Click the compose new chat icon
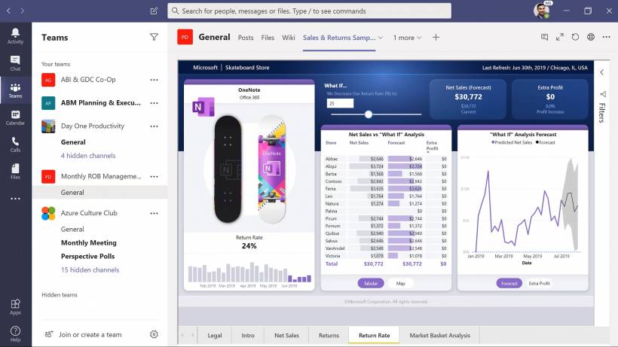Viewport: 618px width, 347px height. coord(154,11)
